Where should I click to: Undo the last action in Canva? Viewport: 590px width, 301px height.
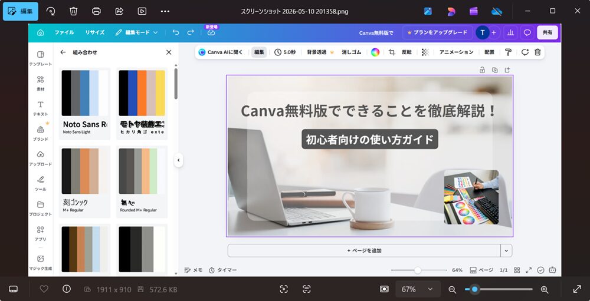tap(176, 33)
